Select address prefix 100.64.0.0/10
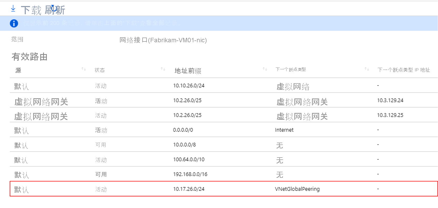Viewport: 438px width, 208px height. [x=189, y=159]
